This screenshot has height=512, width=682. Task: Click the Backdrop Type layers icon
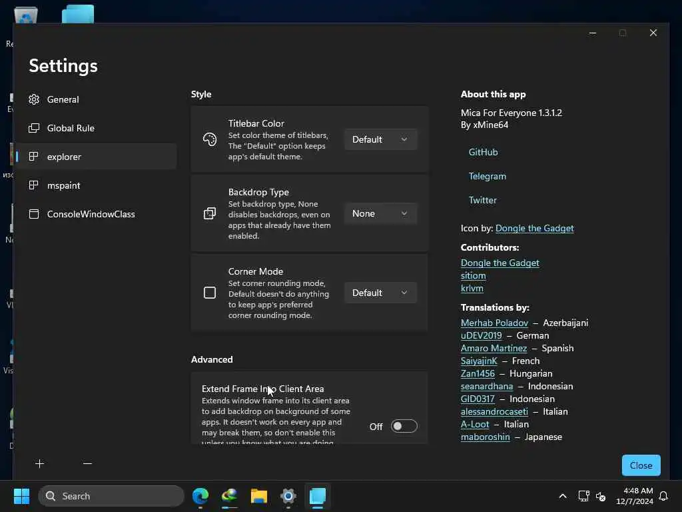click(210, 213)
